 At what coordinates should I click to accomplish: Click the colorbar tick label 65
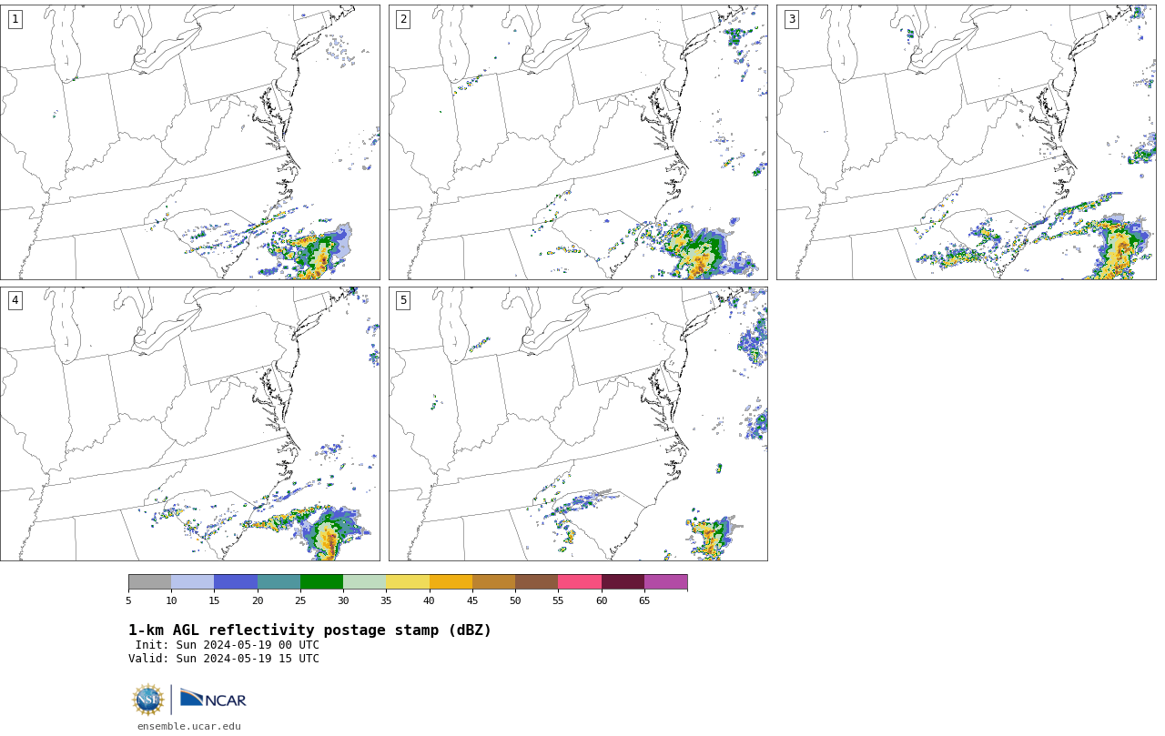tap(644, 600)
